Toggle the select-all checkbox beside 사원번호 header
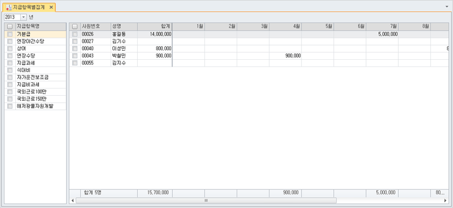The image size is (453, 208). [x=75, y=26]
